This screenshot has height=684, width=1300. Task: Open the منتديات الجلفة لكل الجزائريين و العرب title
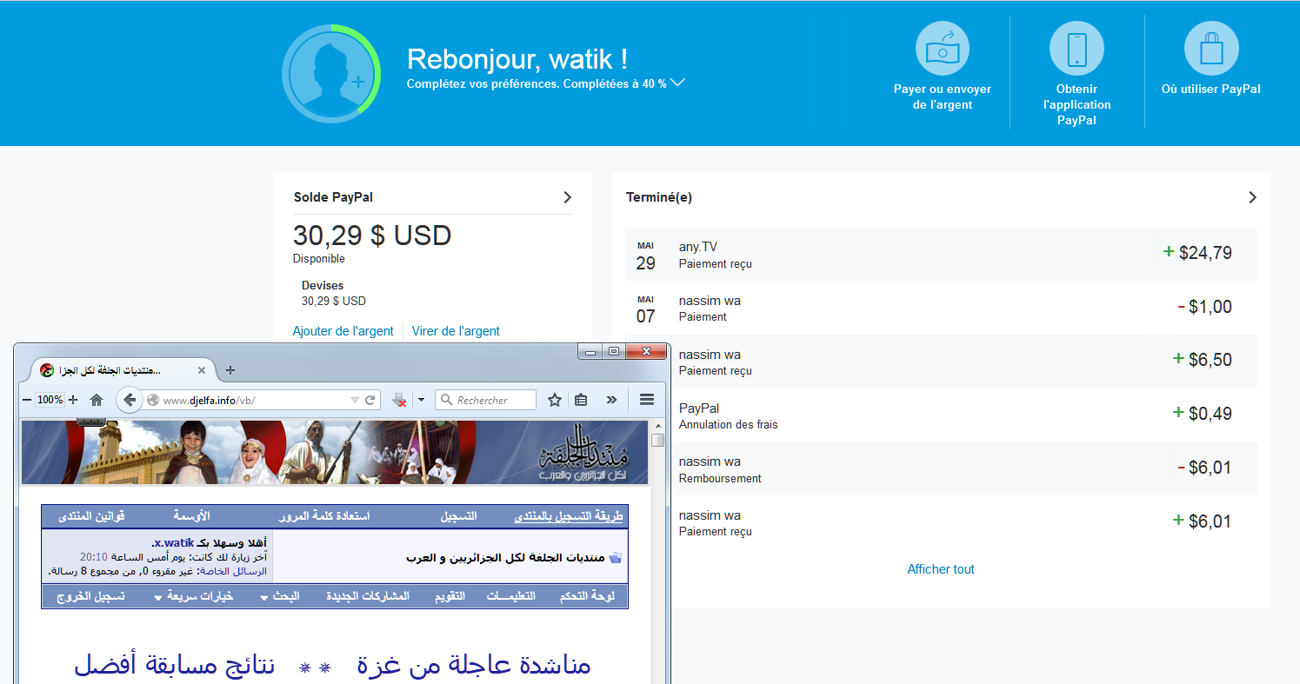505,557
